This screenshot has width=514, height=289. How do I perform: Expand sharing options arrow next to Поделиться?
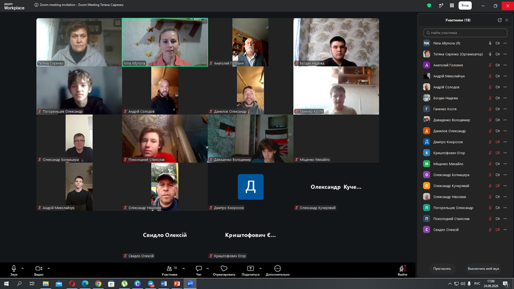click(x=260, y=268)
